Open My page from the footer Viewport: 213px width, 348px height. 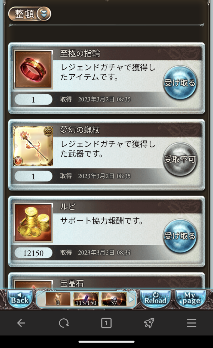(x=190, y=299)
